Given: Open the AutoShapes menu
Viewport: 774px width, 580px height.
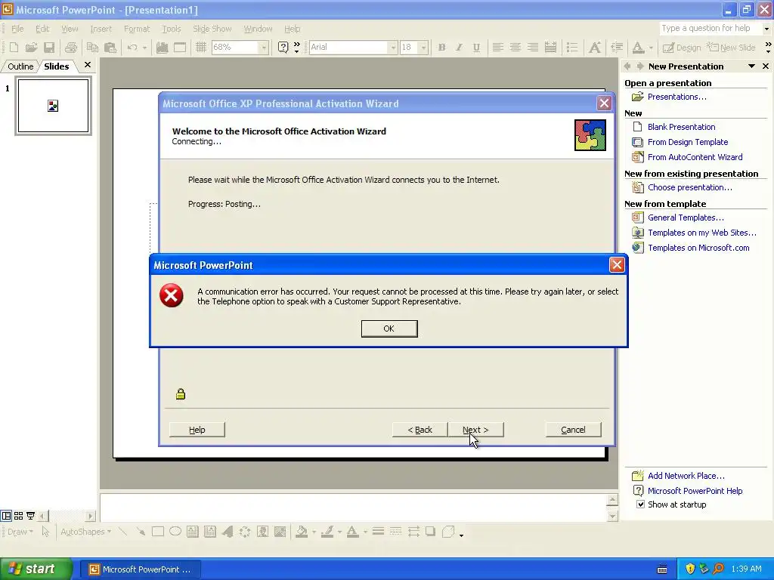Looking at the screenshot, I should (85, 532).
